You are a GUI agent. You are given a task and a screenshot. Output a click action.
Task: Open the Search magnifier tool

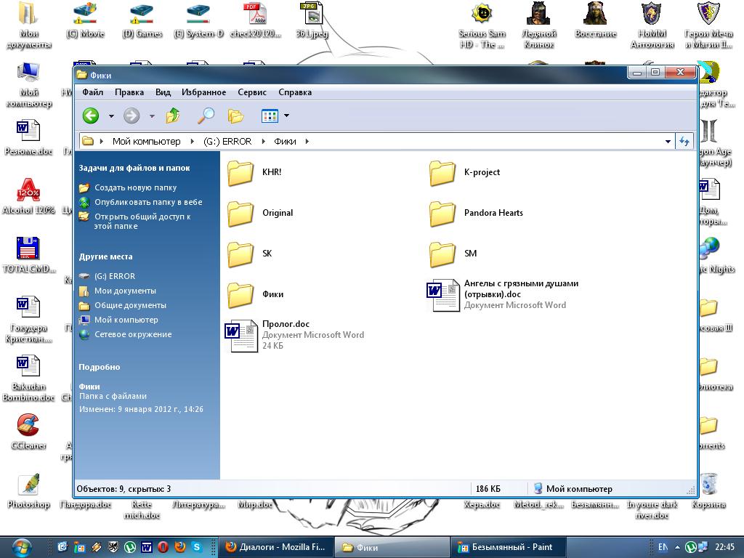(x=206, y=116)
